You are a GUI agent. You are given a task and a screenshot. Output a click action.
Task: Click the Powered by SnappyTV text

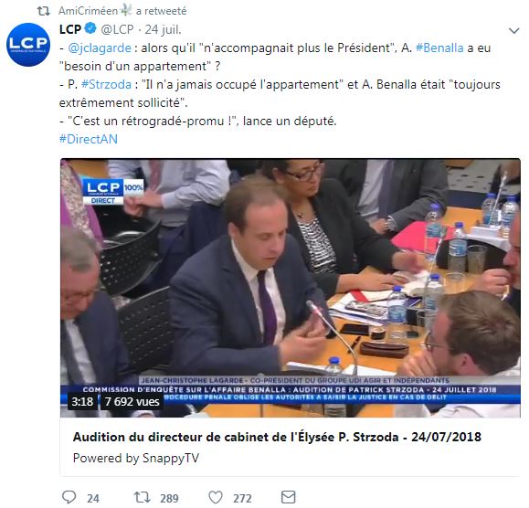click(136, 458)
